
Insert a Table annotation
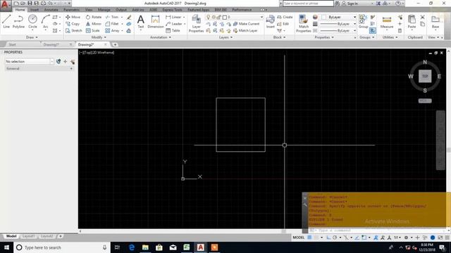click(x=173, y=30)
